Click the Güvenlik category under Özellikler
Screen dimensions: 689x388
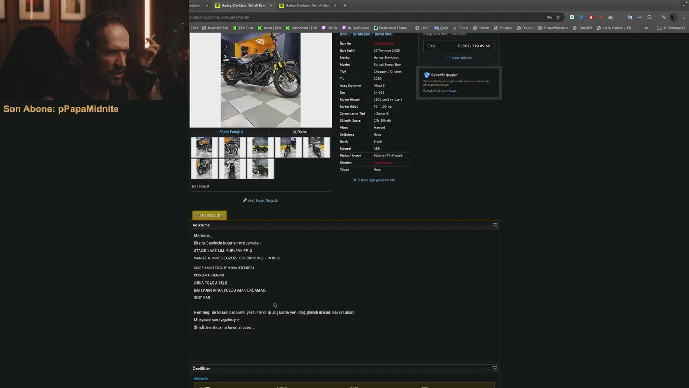(x=201, y=379)
